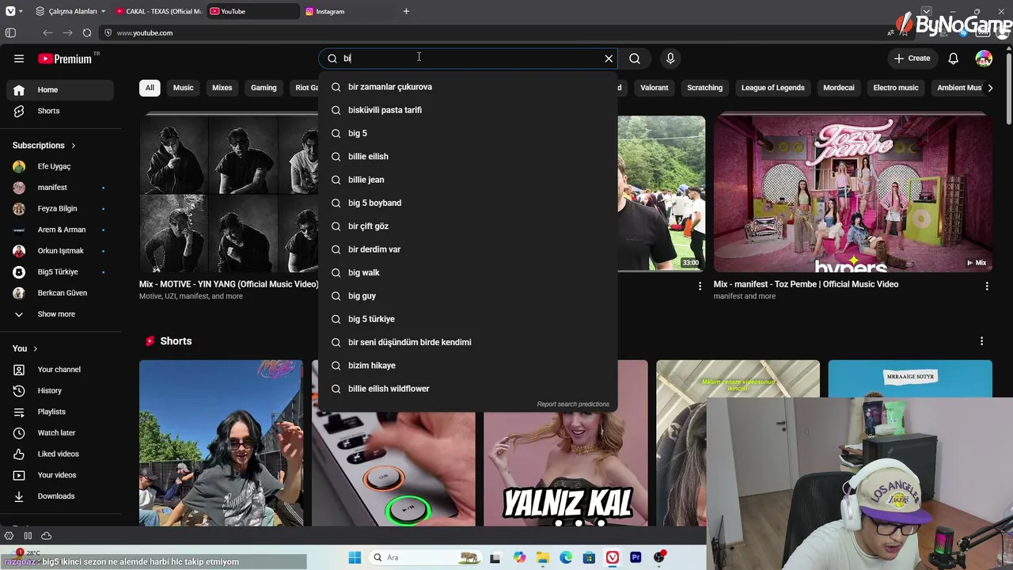Select the Mixes filter chip
The height and width of the screenshot is (570, 1013).
pos(222,88)
